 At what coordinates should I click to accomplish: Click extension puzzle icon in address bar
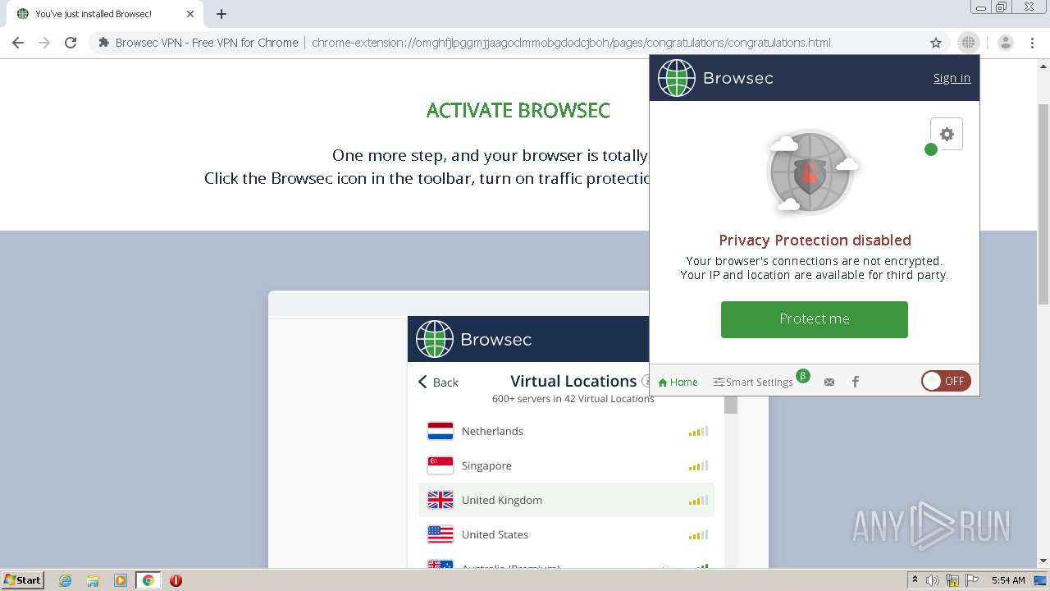pyautogui.click(x=103, y=43)
